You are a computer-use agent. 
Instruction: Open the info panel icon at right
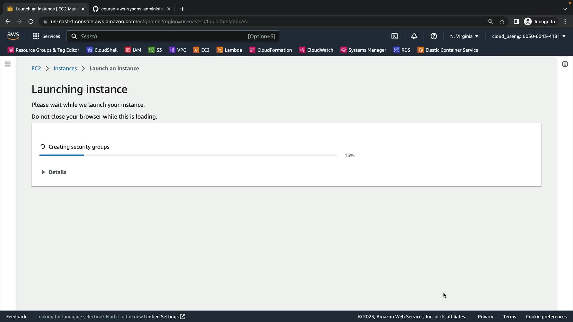565,64
